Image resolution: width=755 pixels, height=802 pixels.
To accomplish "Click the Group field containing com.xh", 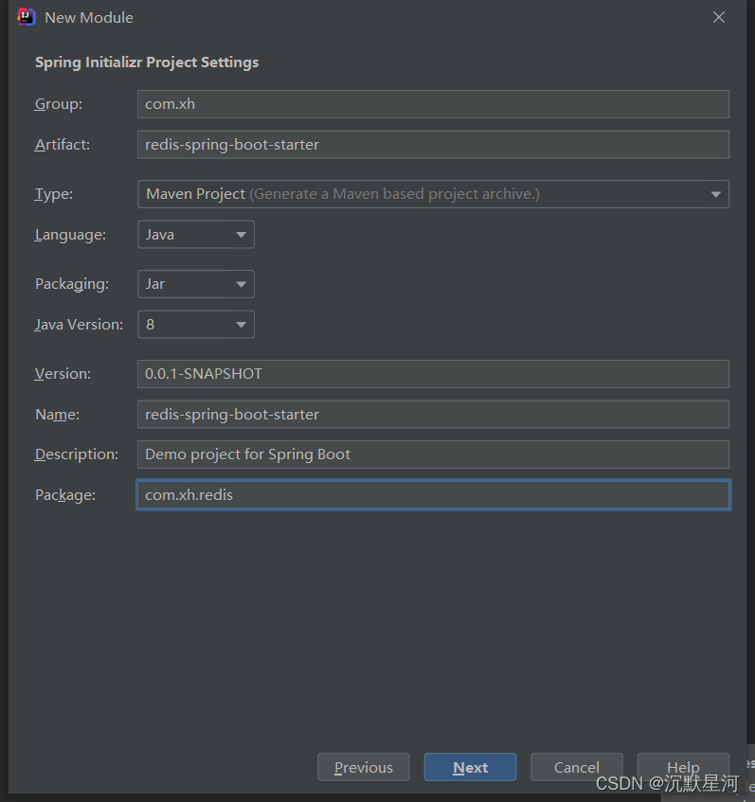I will click(x=433, y=104).
